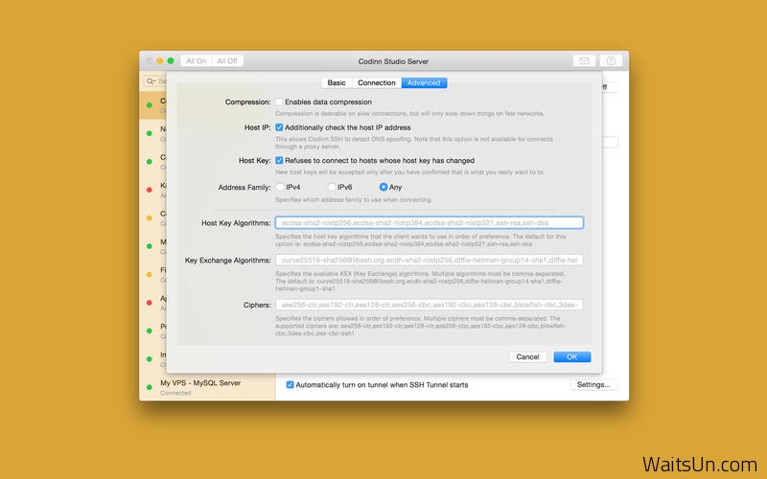Toggle Refuses to connect to changed host keys
The height and width of the screenshot is (479, 767).
pos(279,160)
